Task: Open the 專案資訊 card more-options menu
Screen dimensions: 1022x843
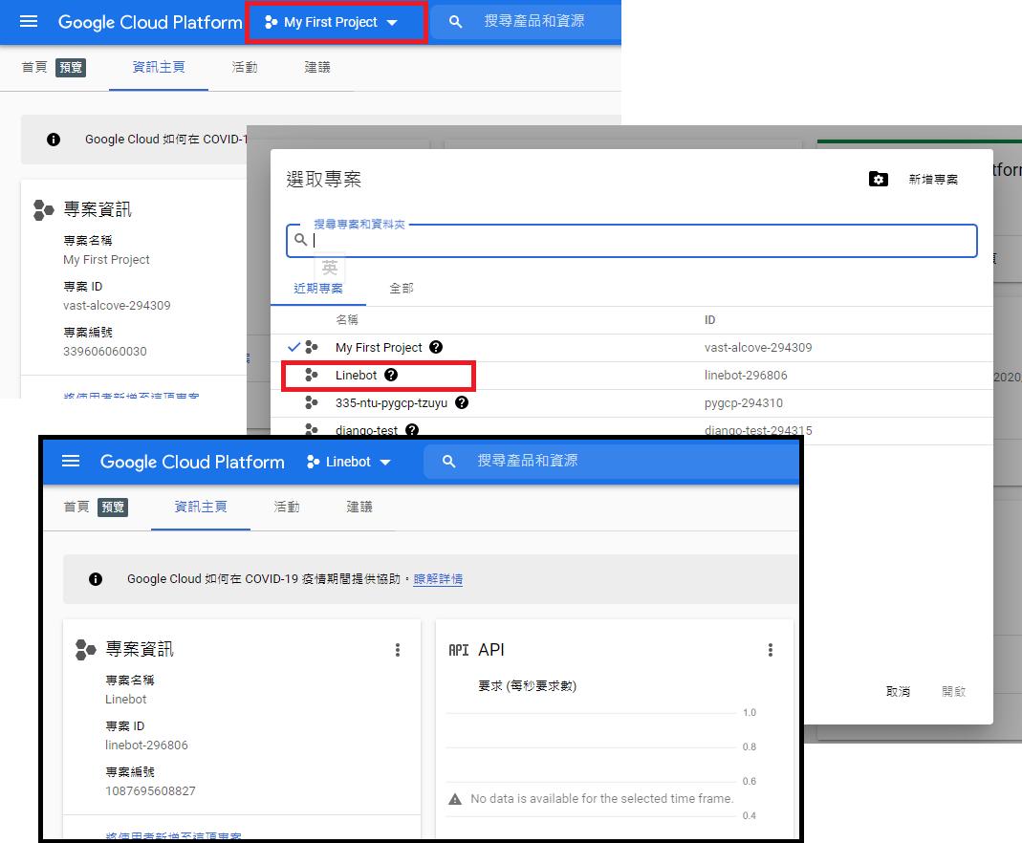Action: click(x=398, y=650)
